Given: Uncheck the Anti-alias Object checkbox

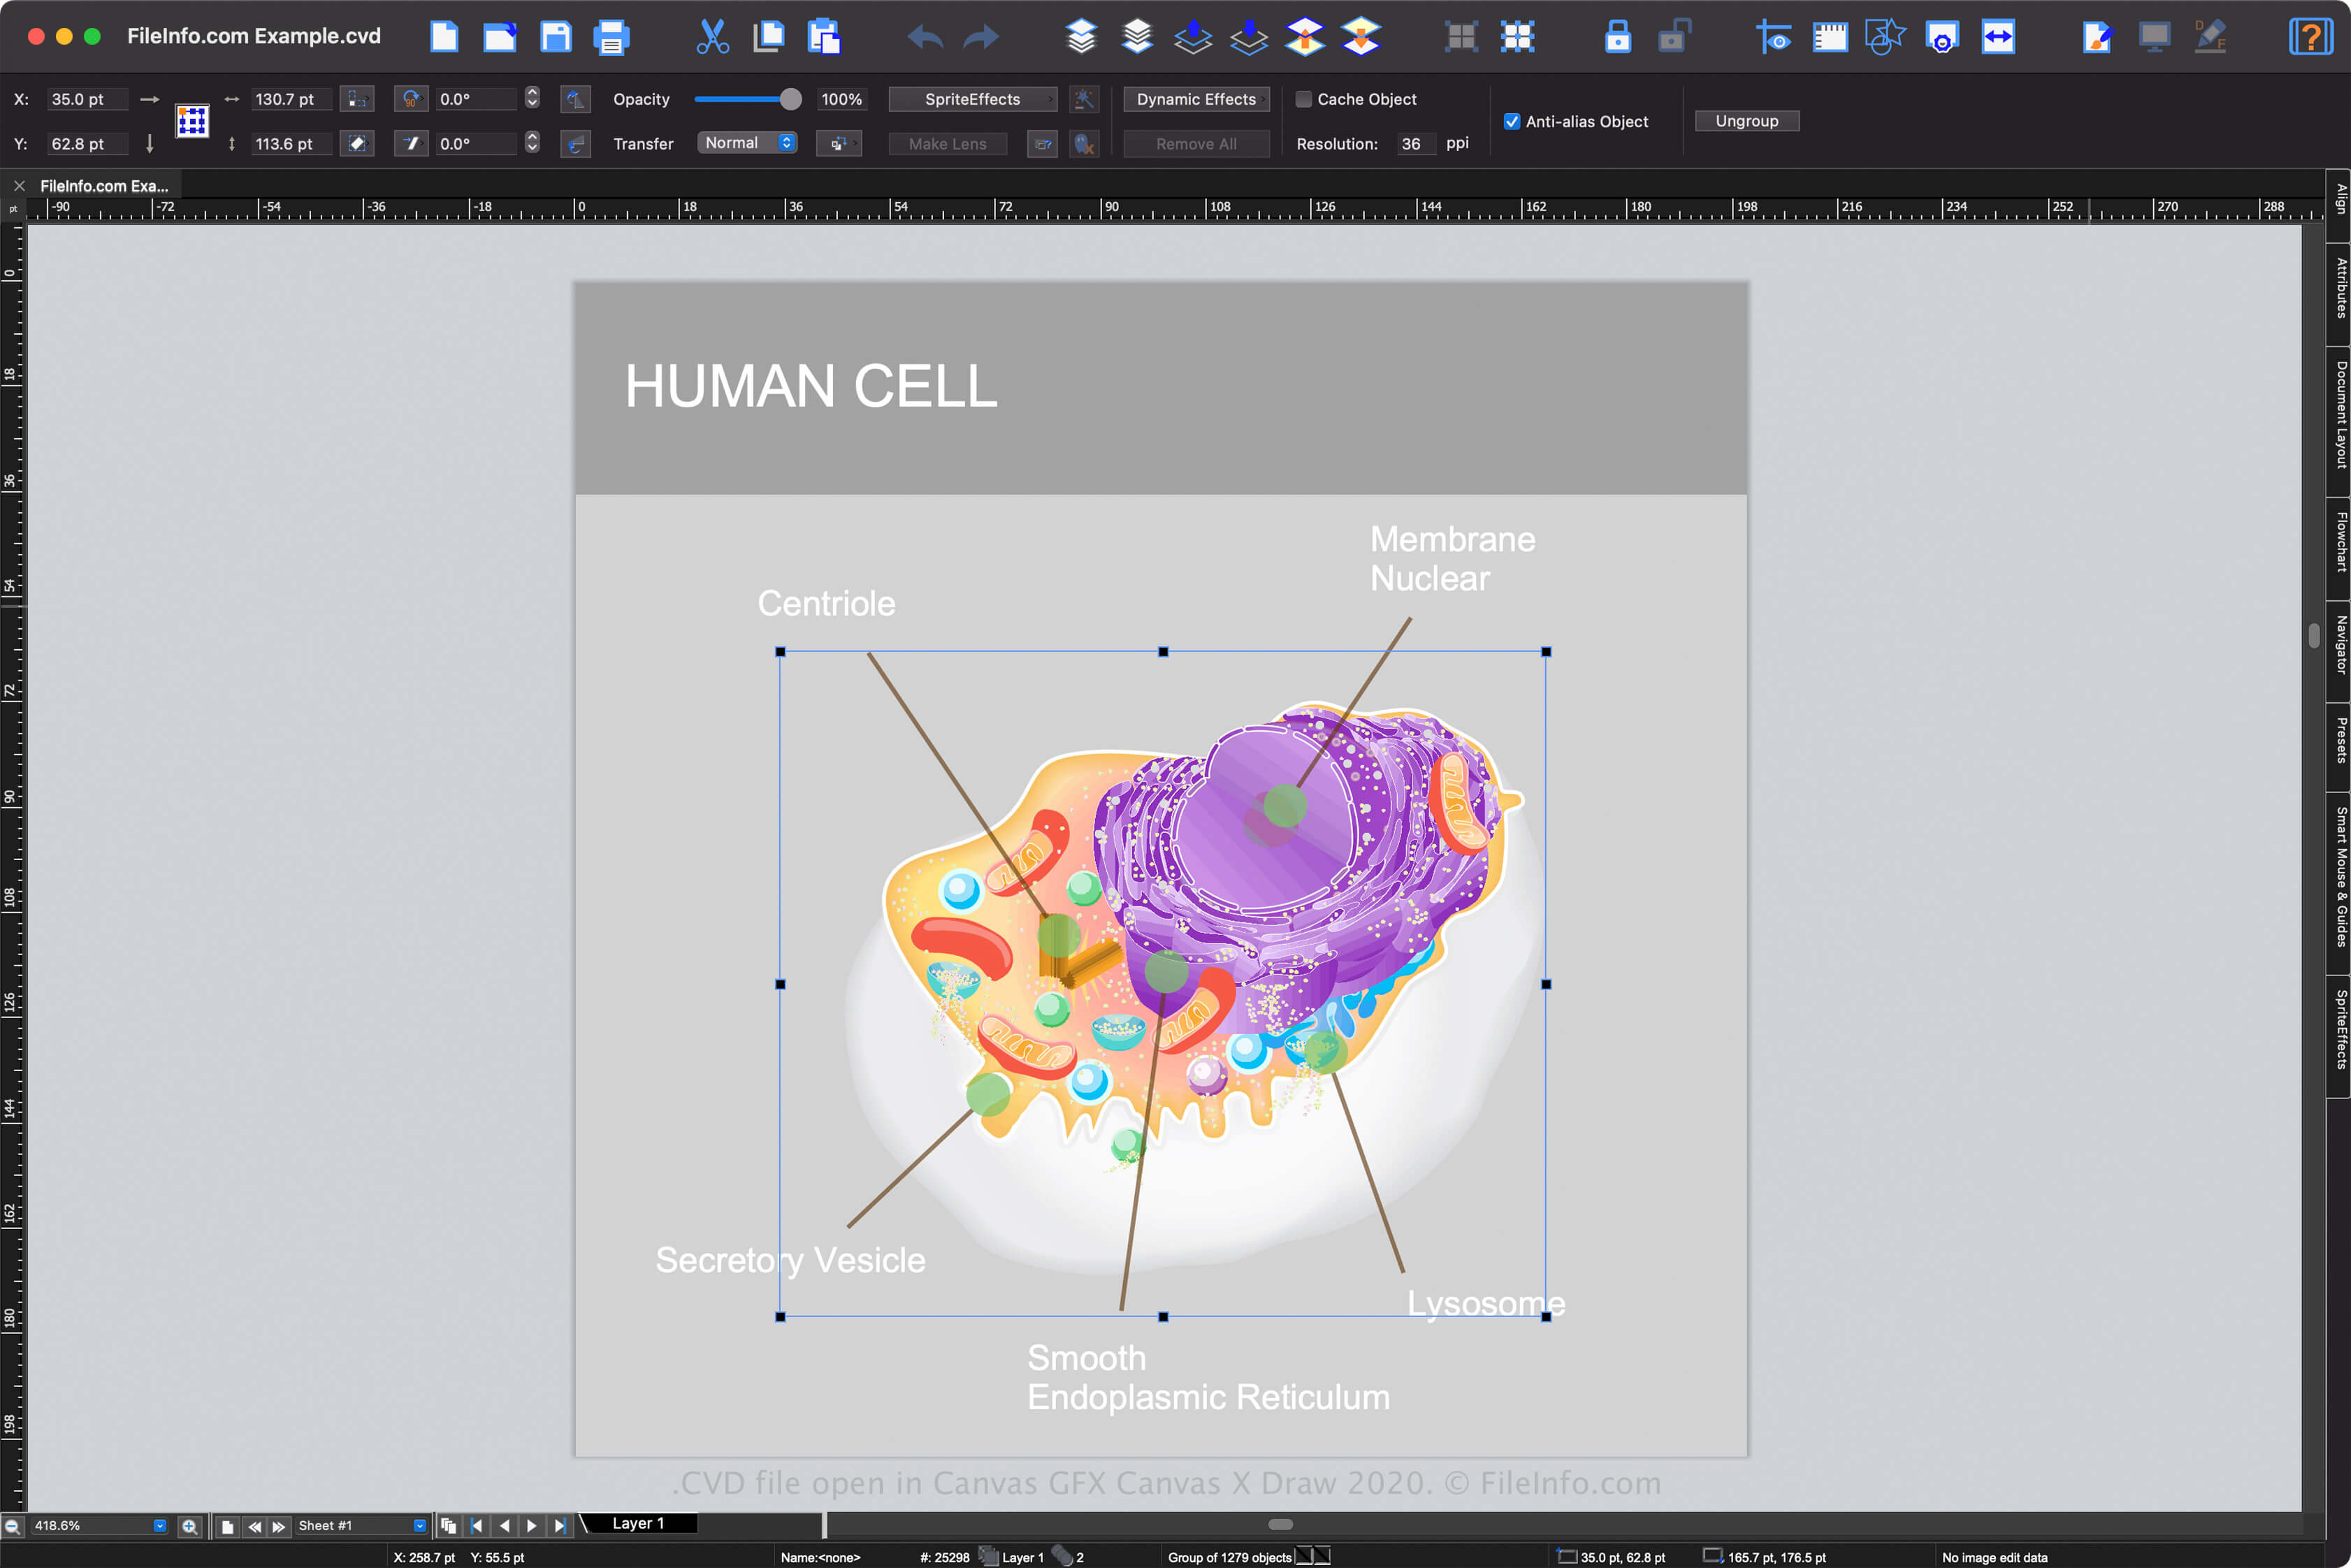Looking at the screenshot, I should 1512,121.
